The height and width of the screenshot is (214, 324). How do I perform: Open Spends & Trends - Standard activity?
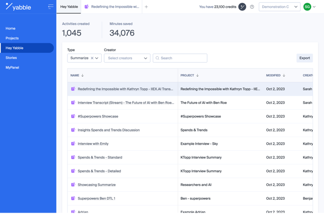(100, 158)
